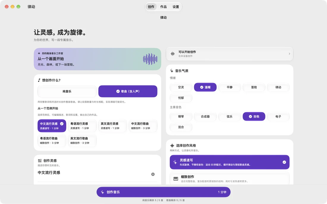Click the checkmark icon on 中文流行灵感 card
327x204 pixels.
(x=62, y=124)
